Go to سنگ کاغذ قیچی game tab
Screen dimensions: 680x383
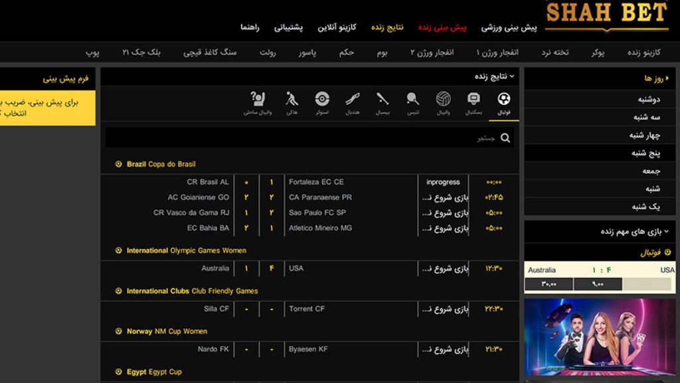[x=210, y=52]
